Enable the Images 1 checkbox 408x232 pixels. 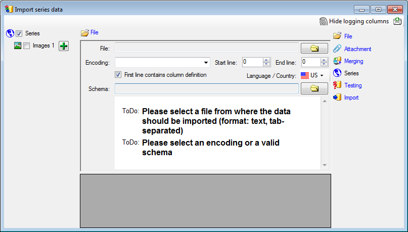coord(26,46)
